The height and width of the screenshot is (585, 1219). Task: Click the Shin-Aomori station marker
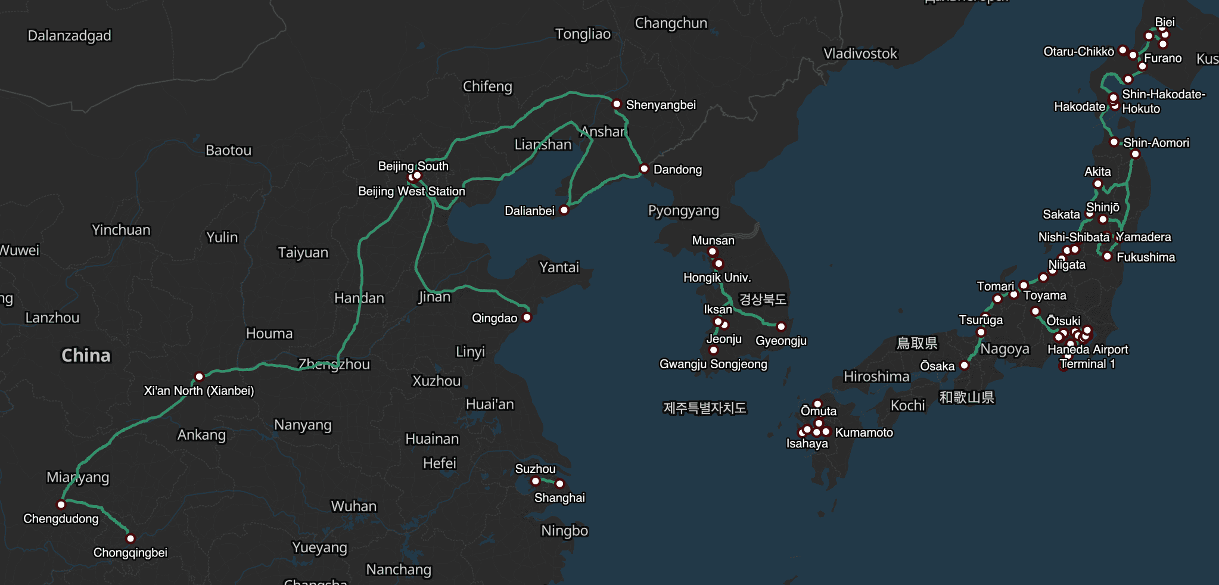[x=1114, y=142]
